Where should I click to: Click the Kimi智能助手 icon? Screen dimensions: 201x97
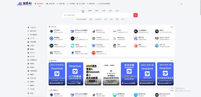[136, 31]
